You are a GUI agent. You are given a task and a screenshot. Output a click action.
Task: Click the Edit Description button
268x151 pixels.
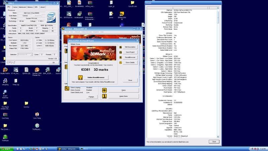(x=130, y=47)
